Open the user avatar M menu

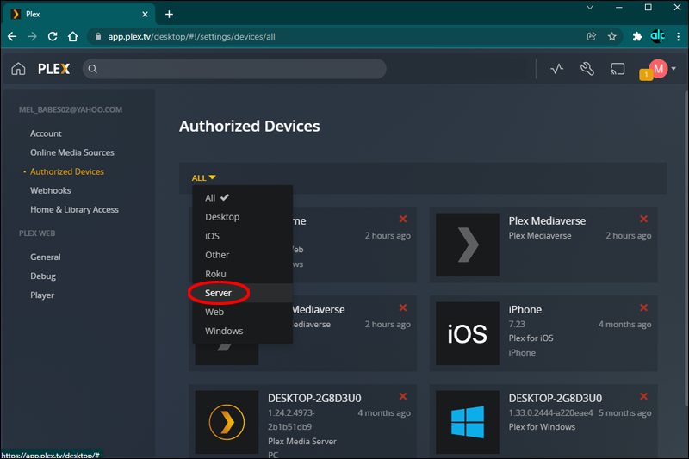coord(659,69)
